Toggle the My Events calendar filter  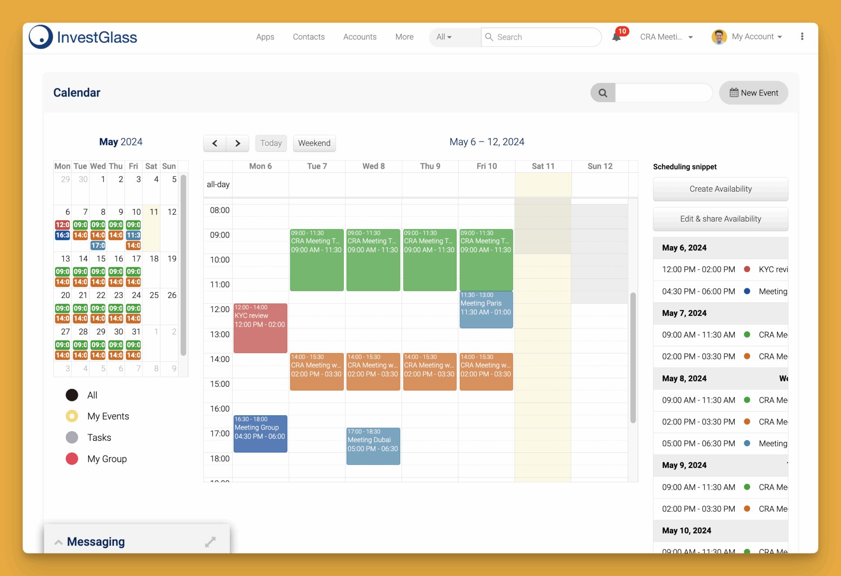tap(72, 416)
